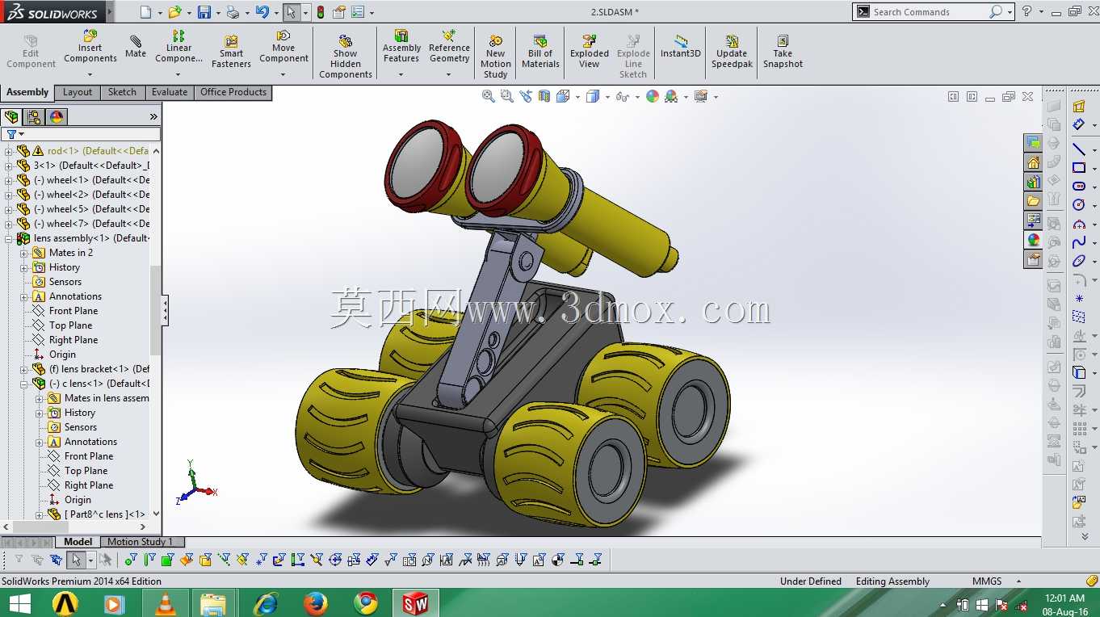Switch to ConfigurationManager tab icon
The height and width of the screenshot is (617, 1100).
[x=34, y=117]
